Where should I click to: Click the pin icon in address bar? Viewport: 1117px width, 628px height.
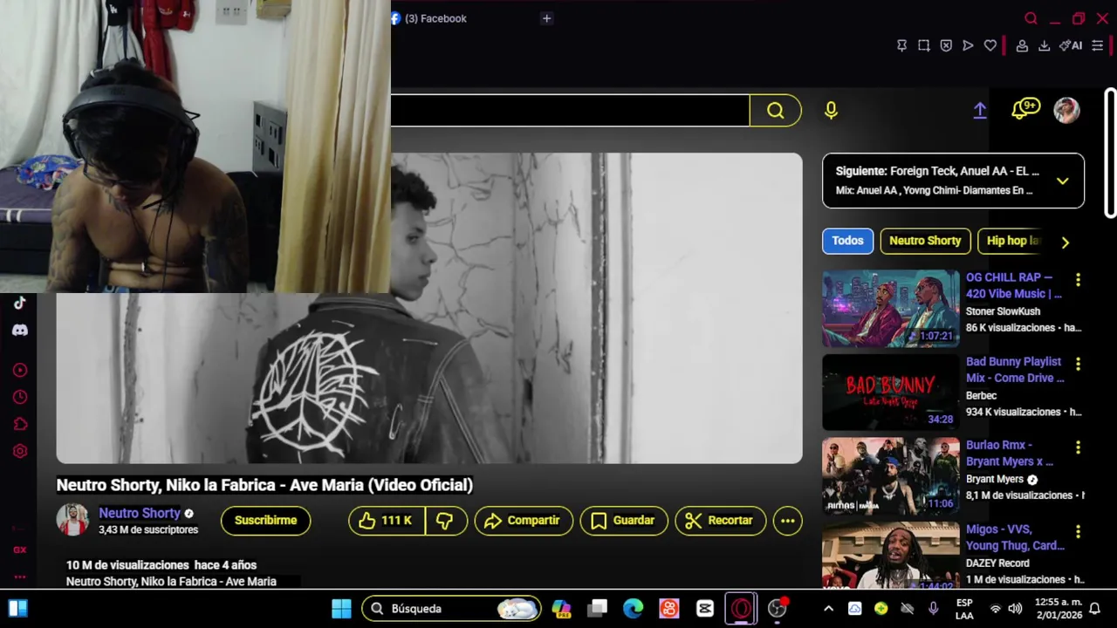pyautogui.click(x=902, y=45)
